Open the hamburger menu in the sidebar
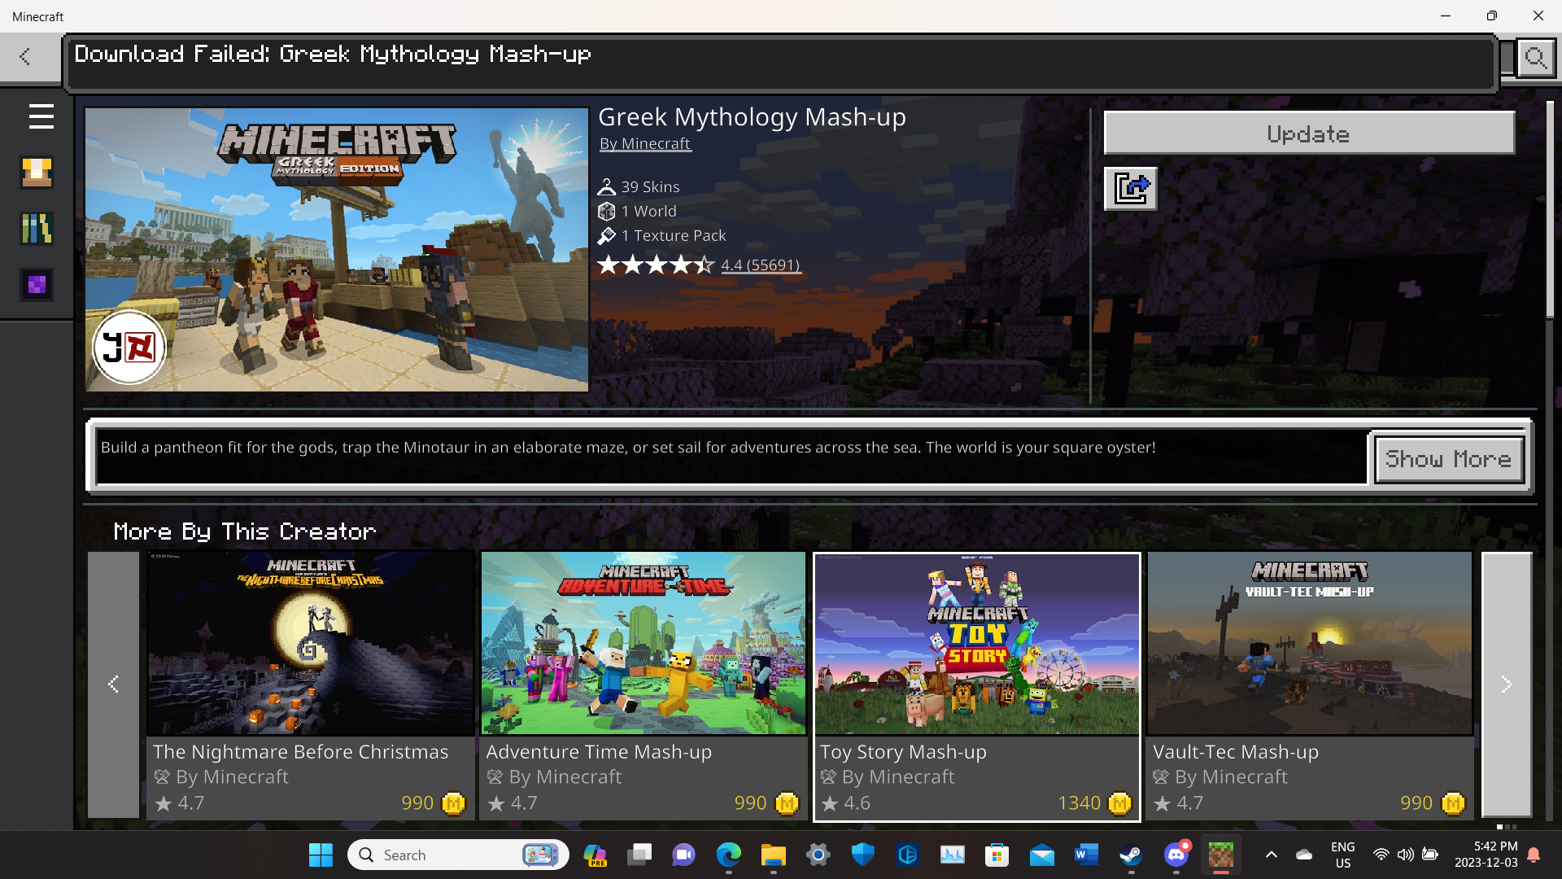The width and height of the screenshot is (1562, 879). pyautogui.click(x=41, y=116)
